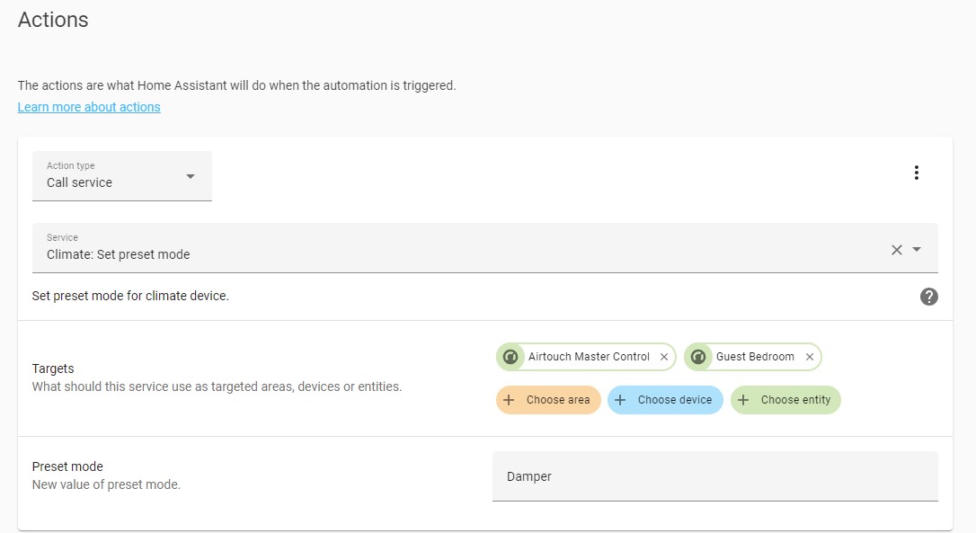This screenshot has height=533, width=976.
Task: Click the plus icon on Choose device
Action: pos(620,400)
